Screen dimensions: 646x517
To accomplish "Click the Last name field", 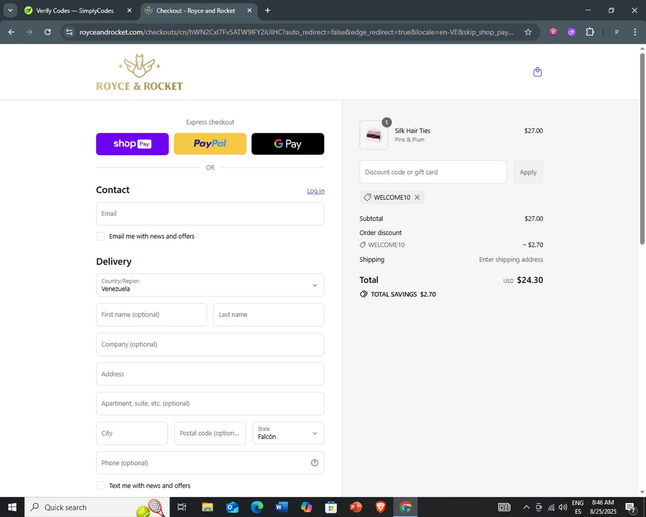I will pos(269,315).
